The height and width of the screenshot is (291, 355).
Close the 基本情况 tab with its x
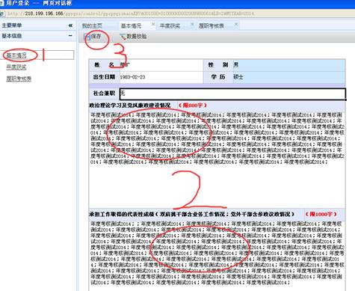click(153, 24)
